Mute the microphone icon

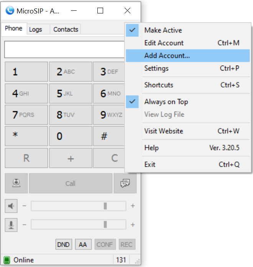point(11,224)
